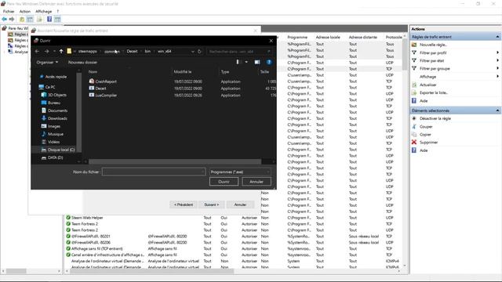Go forward with the Ouvrir dialog forward arrow
Screen dimensions: 502x282
[x=47, y=51]
